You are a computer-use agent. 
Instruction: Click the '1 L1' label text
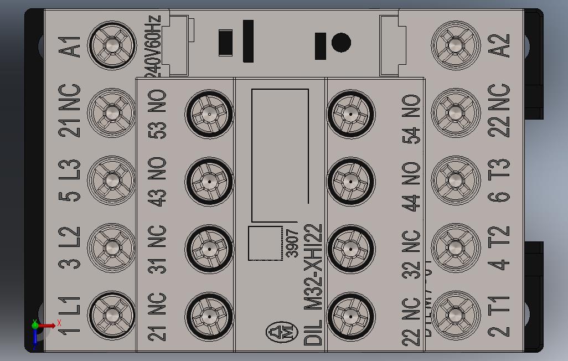pos(70,316)
